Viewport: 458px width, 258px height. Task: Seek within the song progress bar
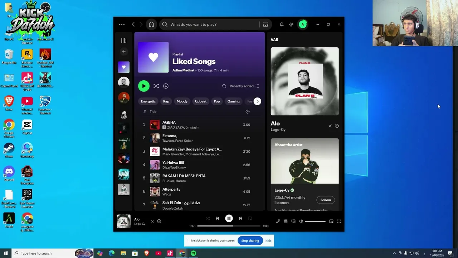(x=229, y=226)
